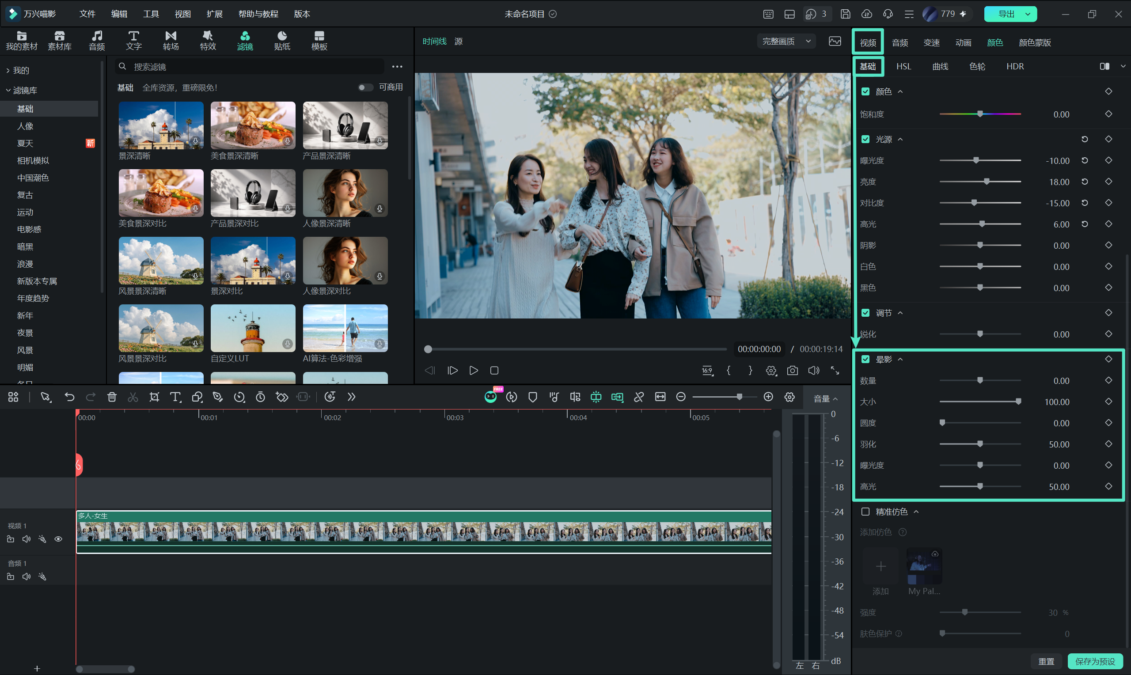Add text with the T tool icon
This screenshot has height=675, width=1131.
coord(175,397)
